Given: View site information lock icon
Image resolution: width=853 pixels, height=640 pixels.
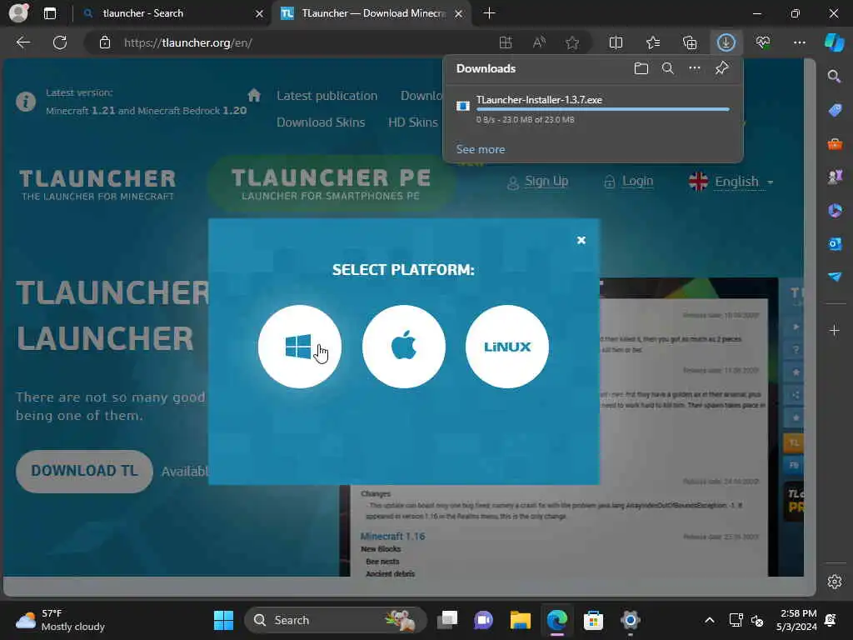Looking at the screenshot, I should 105,42.
